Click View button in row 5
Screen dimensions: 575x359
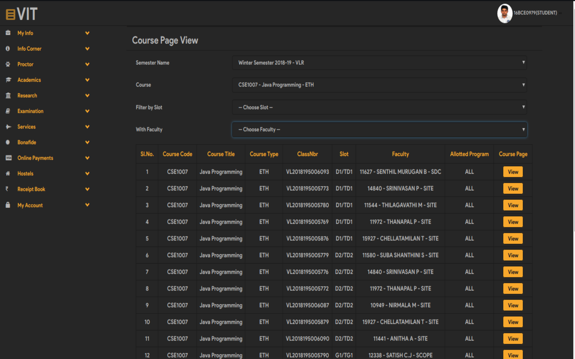click(513, 239)
